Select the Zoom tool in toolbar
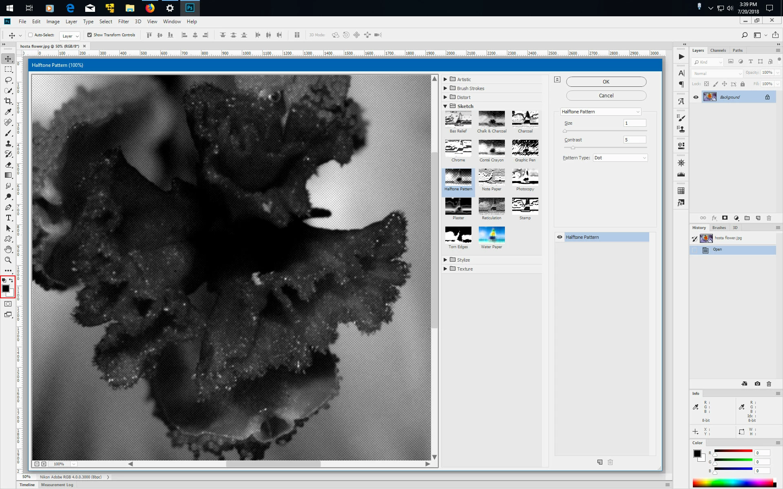The height and width of the screenshot is (489, 783). coord(8,260)
